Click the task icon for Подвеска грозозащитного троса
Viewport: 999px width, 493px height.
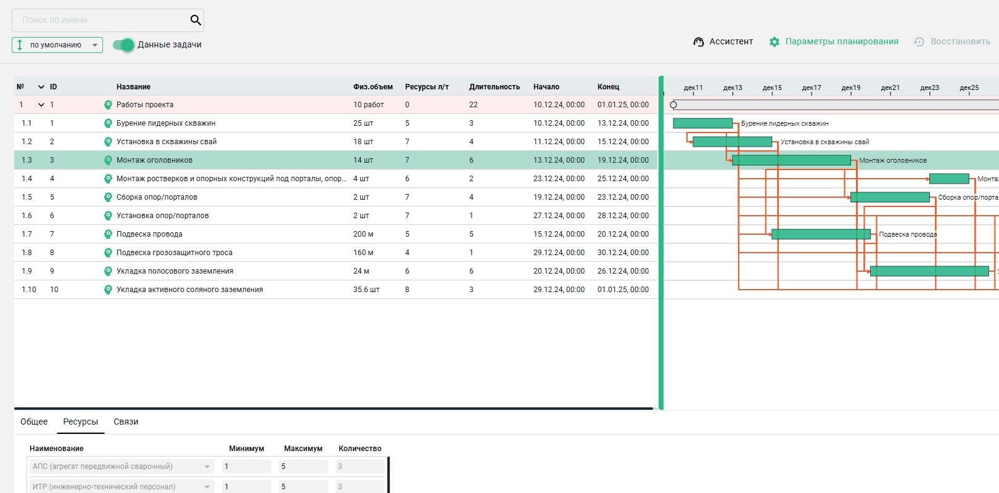point(108,253)
